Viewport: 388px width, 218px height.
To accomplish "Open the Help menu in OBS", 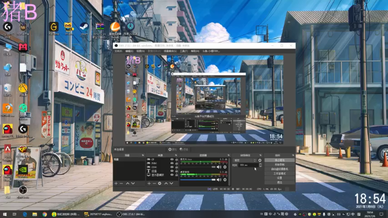I will click(x=195, y=51).
